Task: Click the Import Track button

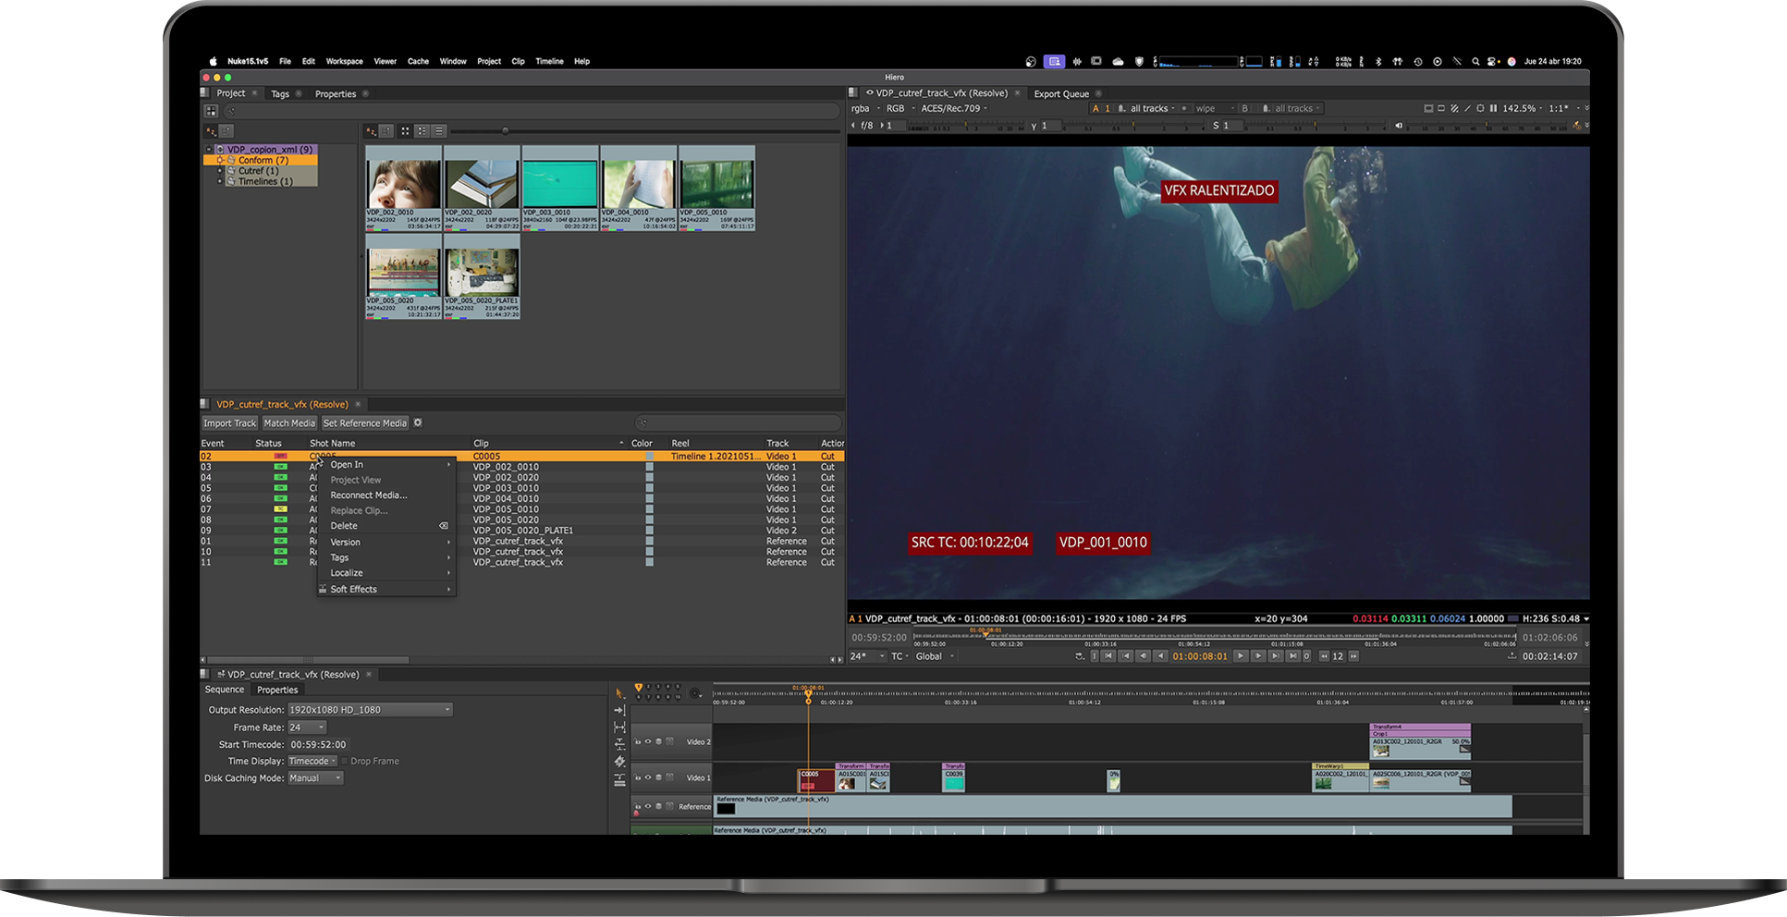Action: tap(229, 423)
